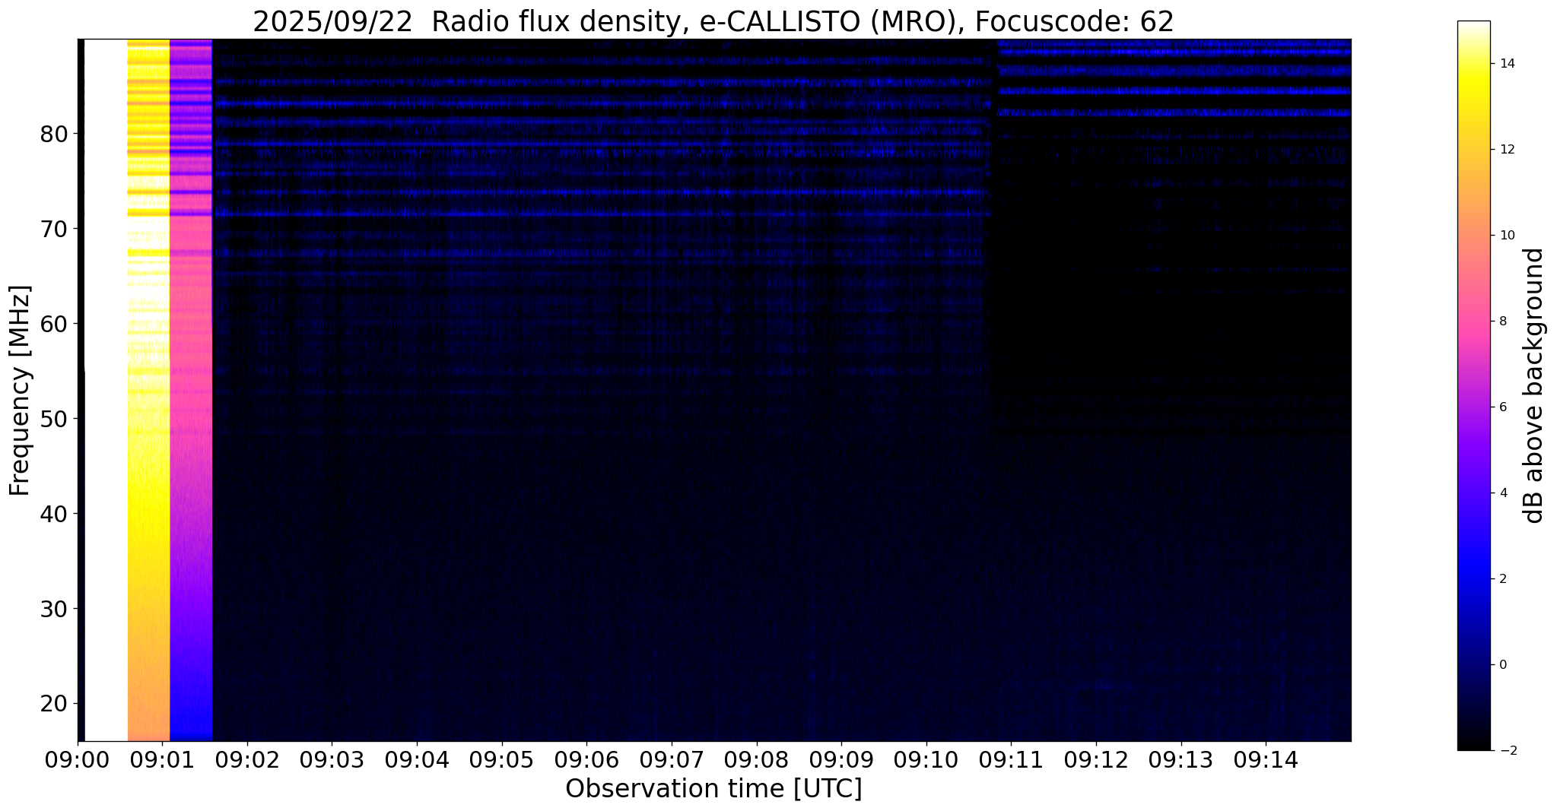Click the 09:04 time tick label
The image size is (1557, 811).
click(x=417, y=759)
